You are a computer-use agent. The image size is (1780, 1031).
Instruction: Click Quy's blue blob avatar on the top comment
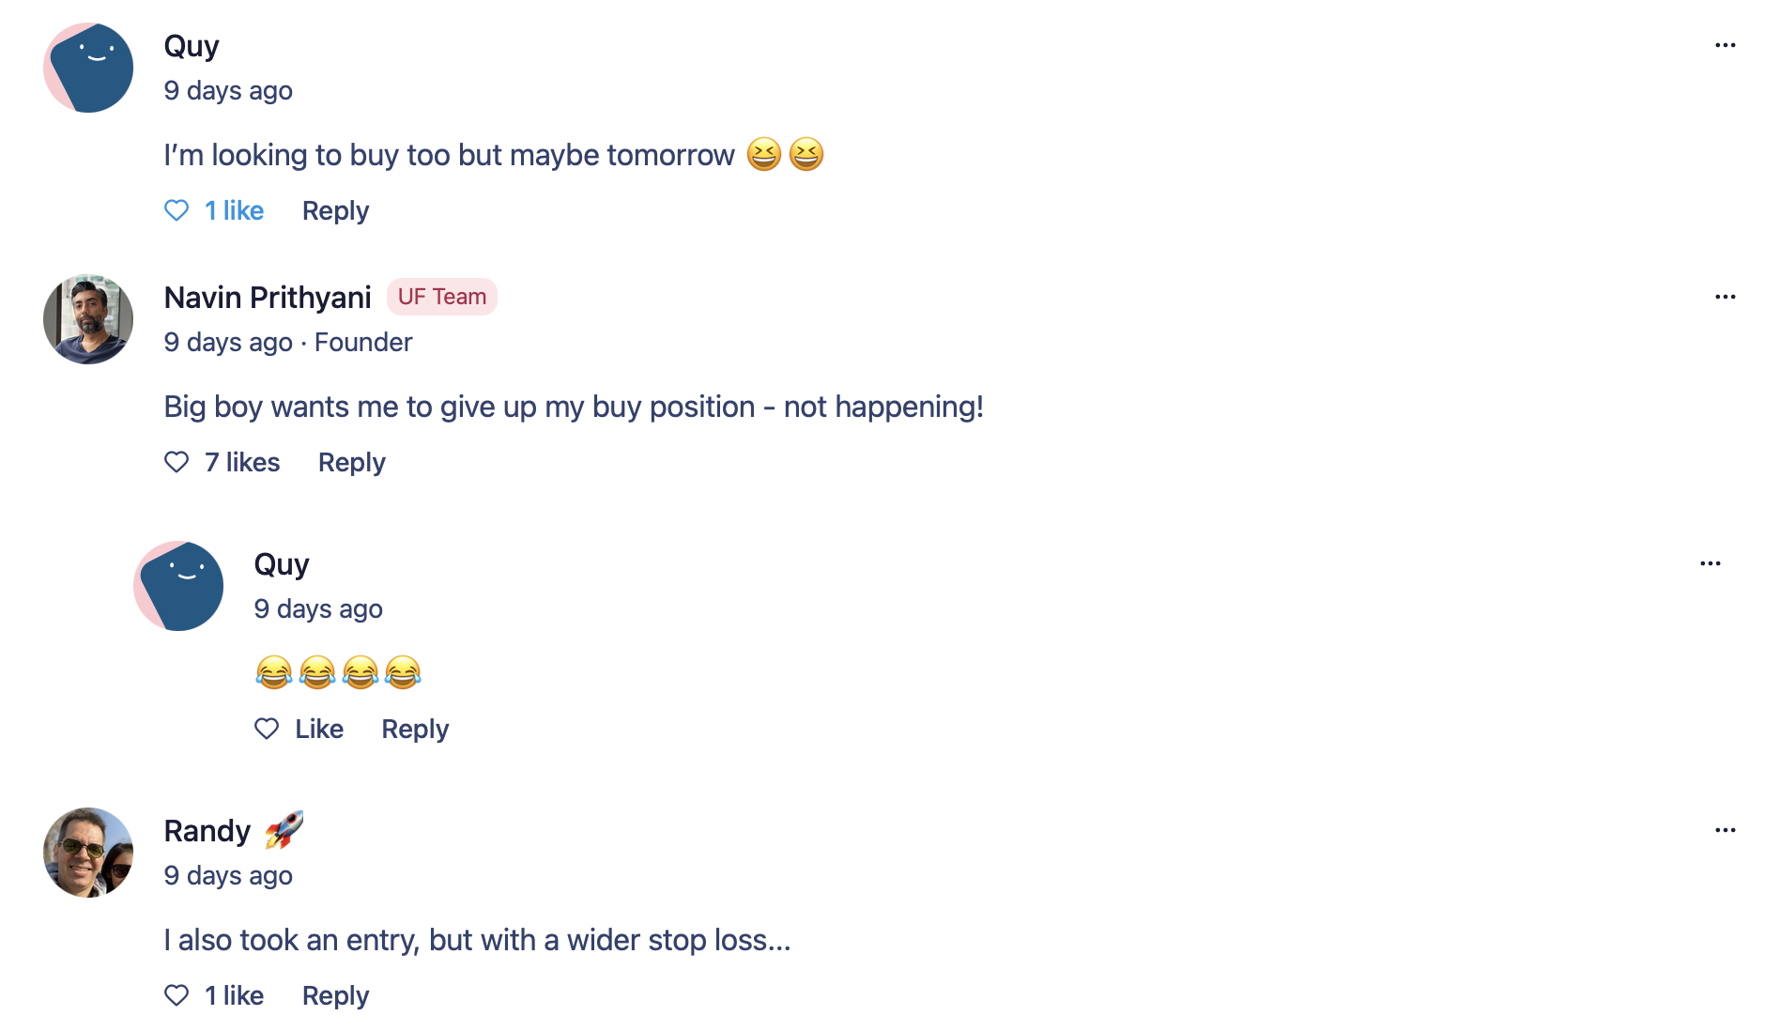pyautogui.click(x=88, y=68)
